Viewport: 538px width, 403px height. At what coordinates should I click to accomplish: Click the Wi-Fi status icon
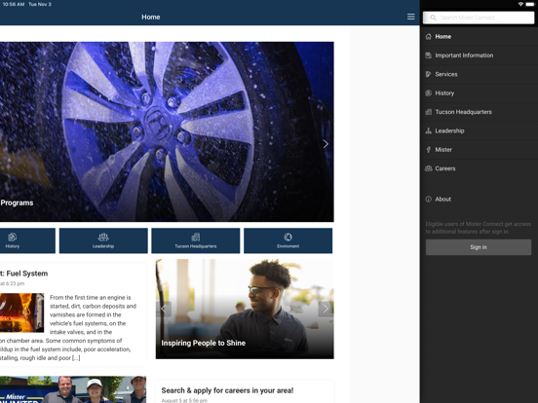tap(520, 4)
